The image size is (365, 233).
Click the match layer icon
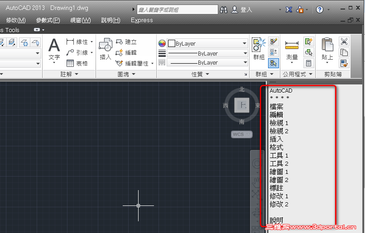click(x=12, y=42)
